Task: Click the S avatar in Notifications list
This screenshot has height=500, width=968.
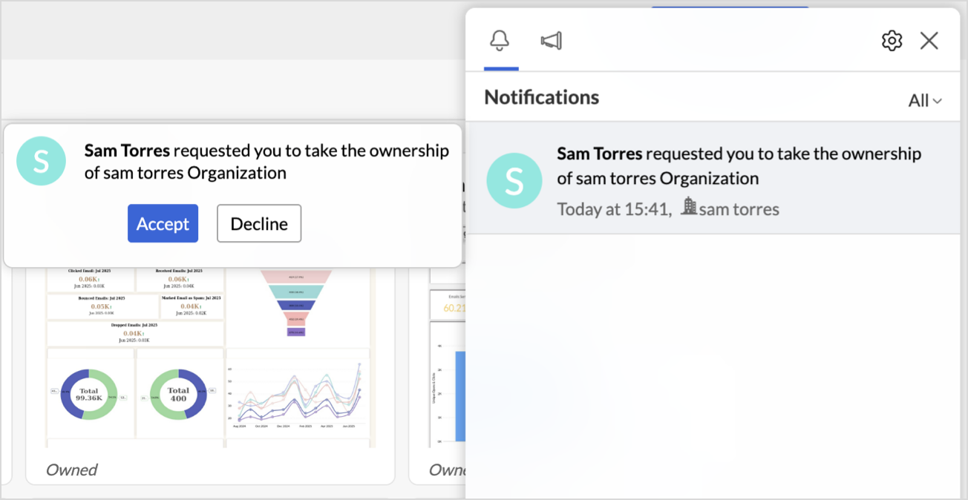Action: click(x=514, y=180)
